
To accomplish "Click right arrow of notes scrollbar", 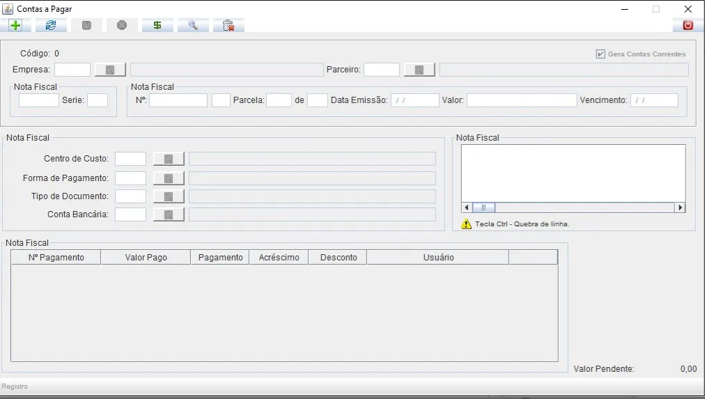I will [680, 208].
